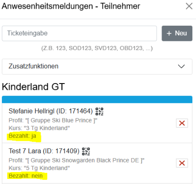Click Snowgarden Black Prince DE profile text

pyautogui.click(x=76, y=161)
